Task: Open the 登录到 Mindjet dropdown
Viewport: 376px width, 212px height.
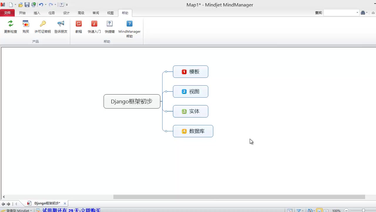Action: click(x=31, y=211)
